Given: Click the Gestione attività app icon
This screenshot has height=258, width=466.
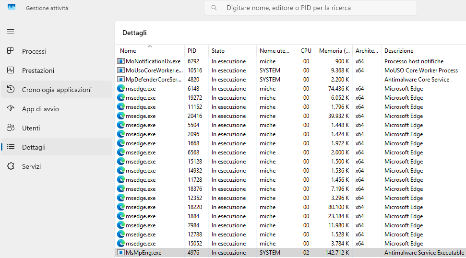Looking at the screenshot, I should pos(12,7).
